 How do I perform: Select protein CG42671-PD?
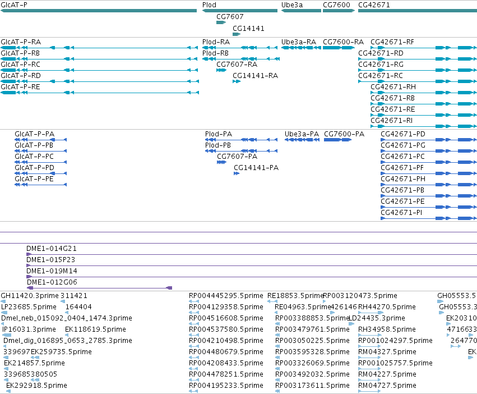coord(403,134)
